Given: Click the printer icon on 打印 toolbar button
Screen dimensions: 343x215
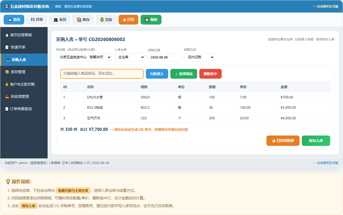Looking at the screenshot, I should point(124,20).
